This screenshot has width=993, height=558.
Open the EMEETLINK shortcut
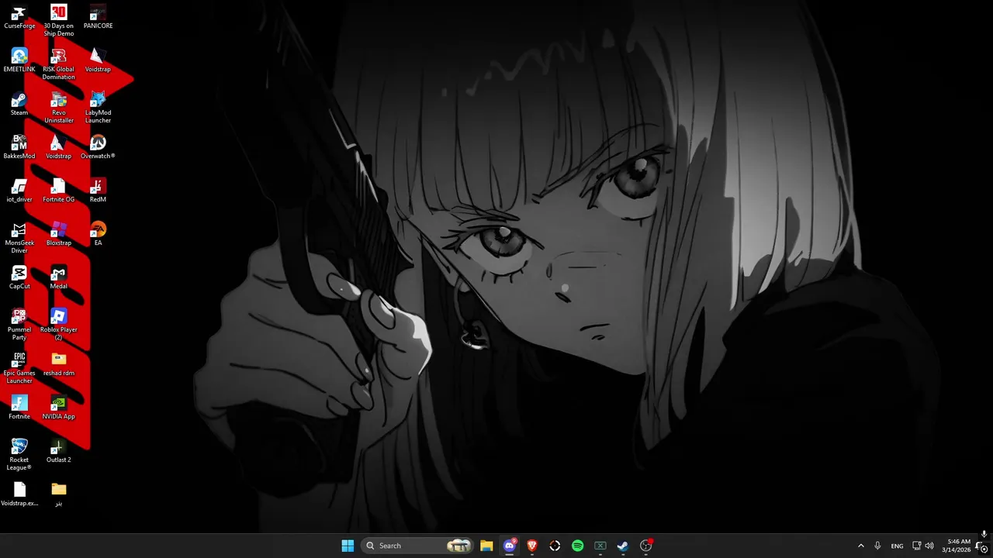coord(19,60)
